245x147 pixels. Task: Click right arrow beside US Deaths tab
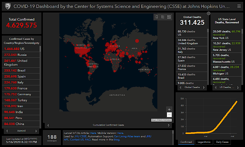(x=238, y=88)
